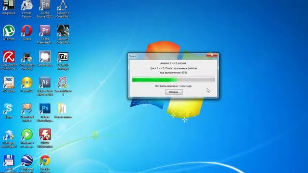Select the HD ADeck shortcut
The height and width of the screenshot is (173, 308).
pos(9,85)
